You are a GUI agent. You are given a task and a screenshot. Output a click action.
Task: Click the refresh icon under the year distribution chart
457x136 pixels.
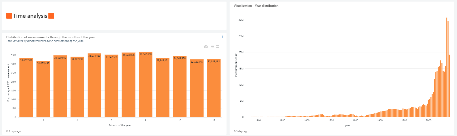click(x=235, y=131)
